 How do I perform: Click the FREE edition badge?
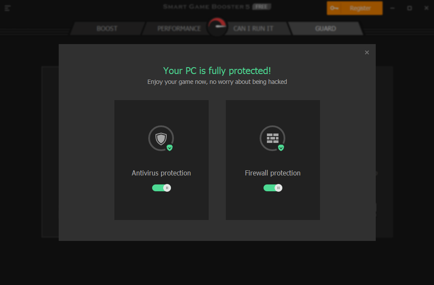[x=261, y=7]
